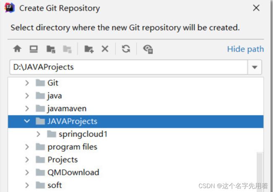Expand the java folder node
The image size is (273, 192).
[x=27, y=96]
